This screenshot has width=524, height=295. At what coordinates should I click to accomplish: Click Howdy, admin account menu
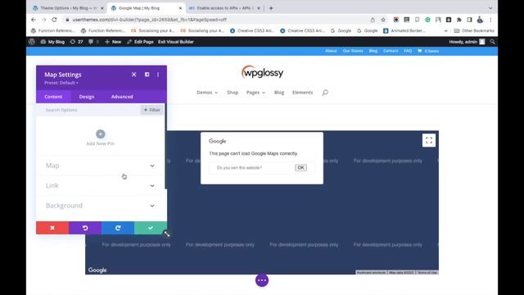[467, 42]
